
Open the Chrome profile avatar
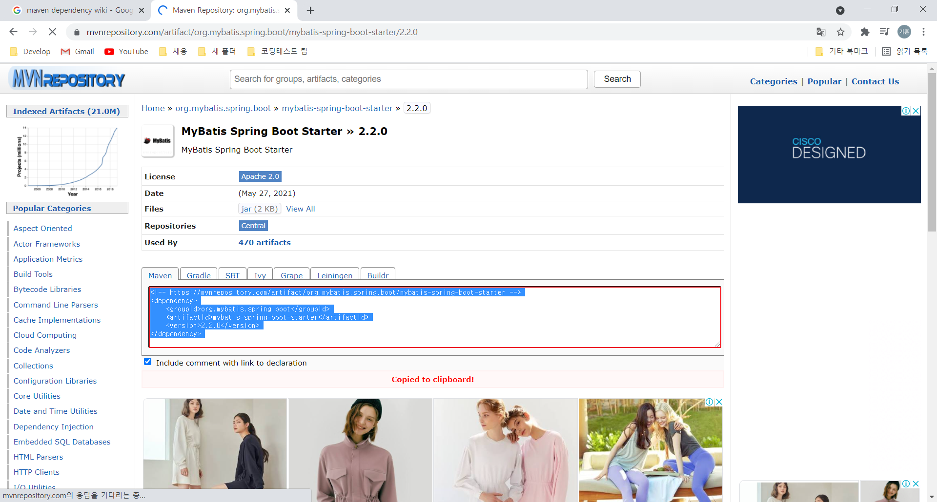(x=904, y=32)
